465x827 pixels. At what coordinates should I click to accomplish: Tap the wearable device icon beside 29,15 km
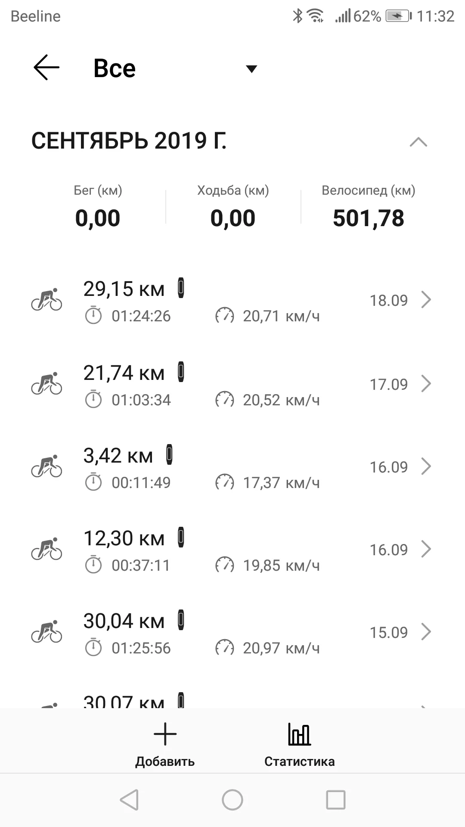[x=181, y=288]
